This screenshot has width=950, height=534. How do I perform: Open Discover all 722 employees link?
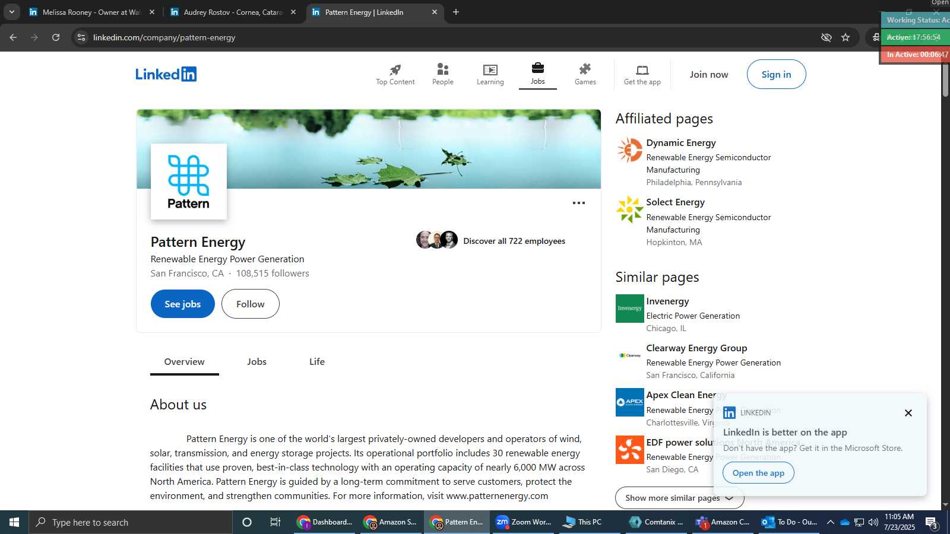pos(514,241)
